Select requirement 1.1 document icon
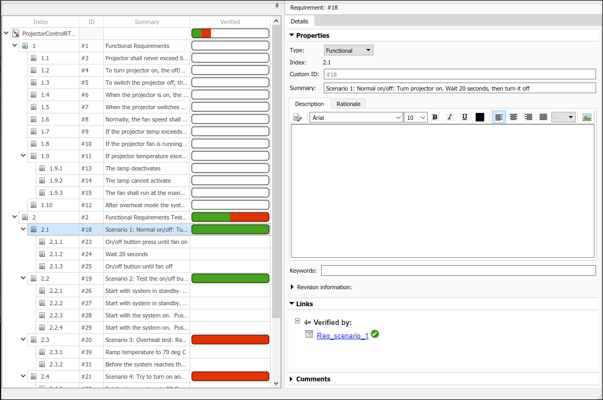This screenshot has height=400, width=603. click(x=34, y=58)
